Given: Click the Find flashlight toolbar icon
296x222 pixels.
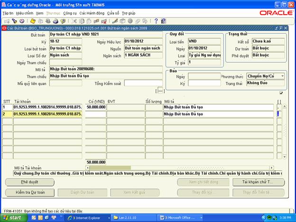Looking at the screenshot, I should [x=14, y=21].
